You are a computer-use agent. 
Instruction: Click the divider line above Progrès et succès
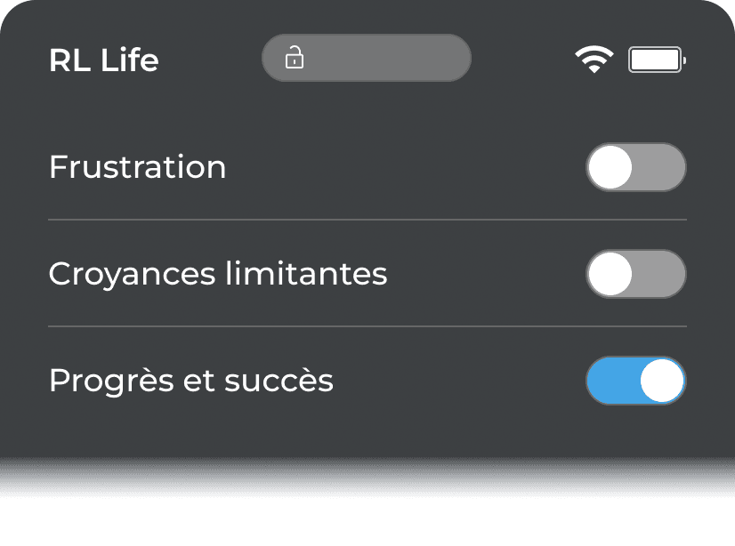(367, 326)
